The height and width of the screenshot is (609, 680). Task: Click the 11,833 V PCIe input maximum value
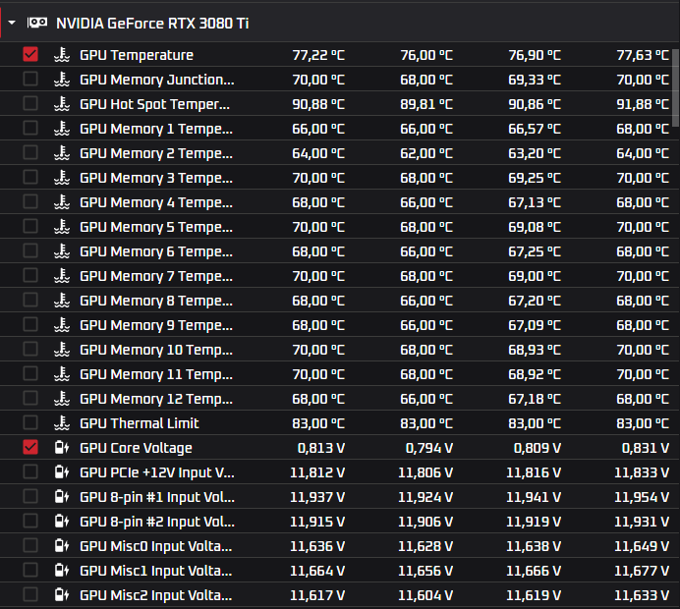point(642,472)
